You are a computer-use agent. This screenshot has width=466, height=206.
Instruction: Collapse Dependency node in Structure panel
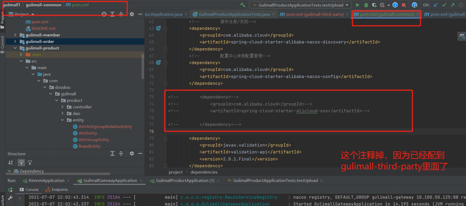pyautogui.click(x=9, y=171)
